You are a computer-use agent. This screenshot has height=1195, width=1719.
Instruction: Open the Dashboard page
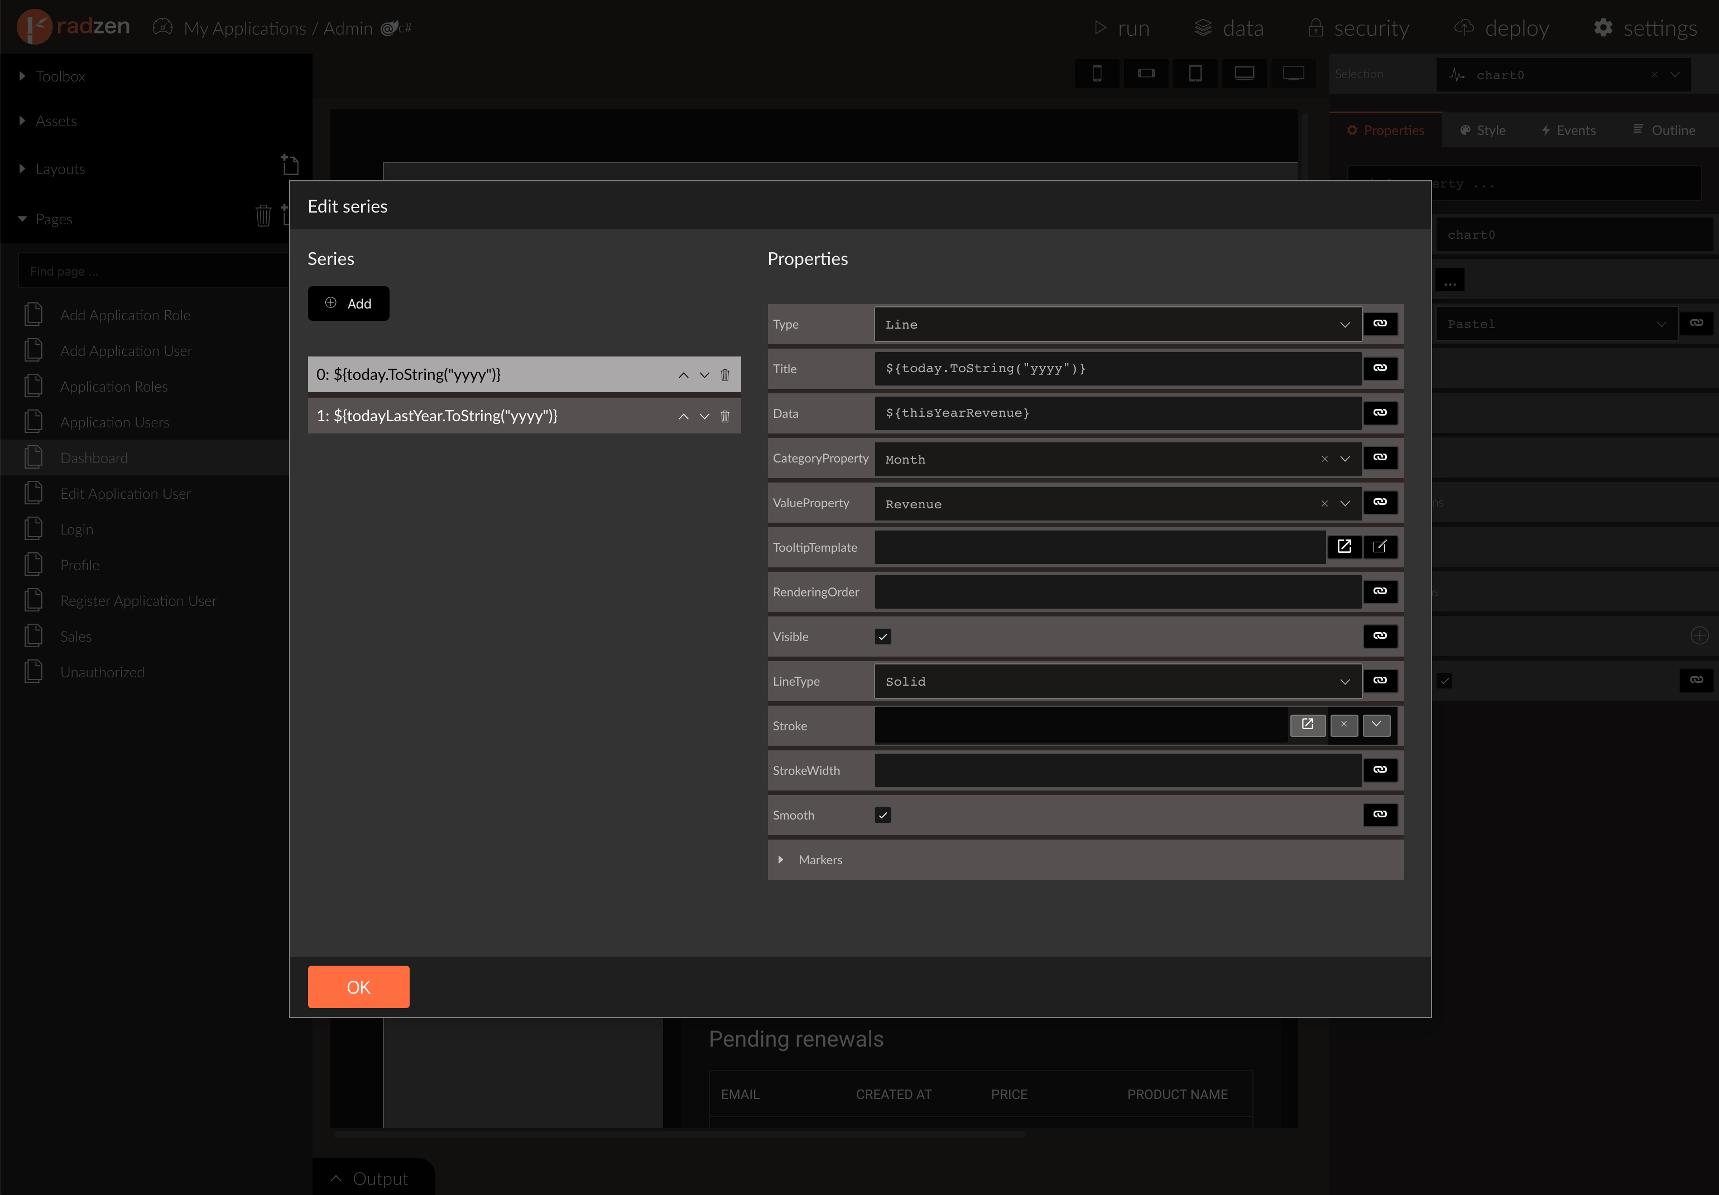click(94, 458)
